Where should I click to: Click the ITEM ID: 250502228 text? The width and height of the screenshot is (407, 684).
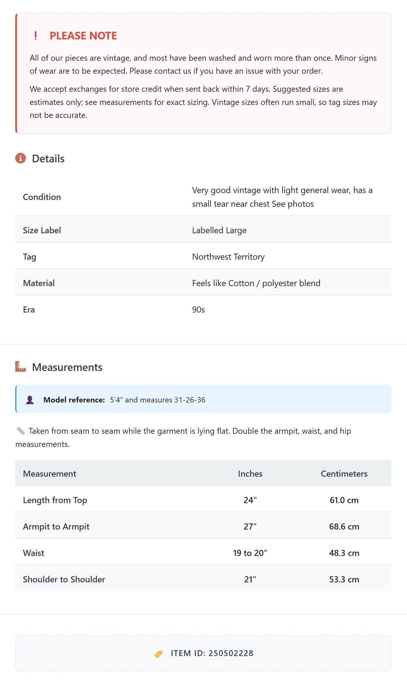(212, 653)
